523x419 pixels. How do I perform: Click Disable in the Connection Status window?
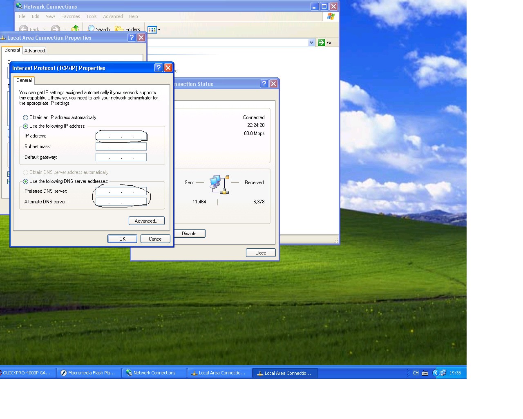[189, 234]
